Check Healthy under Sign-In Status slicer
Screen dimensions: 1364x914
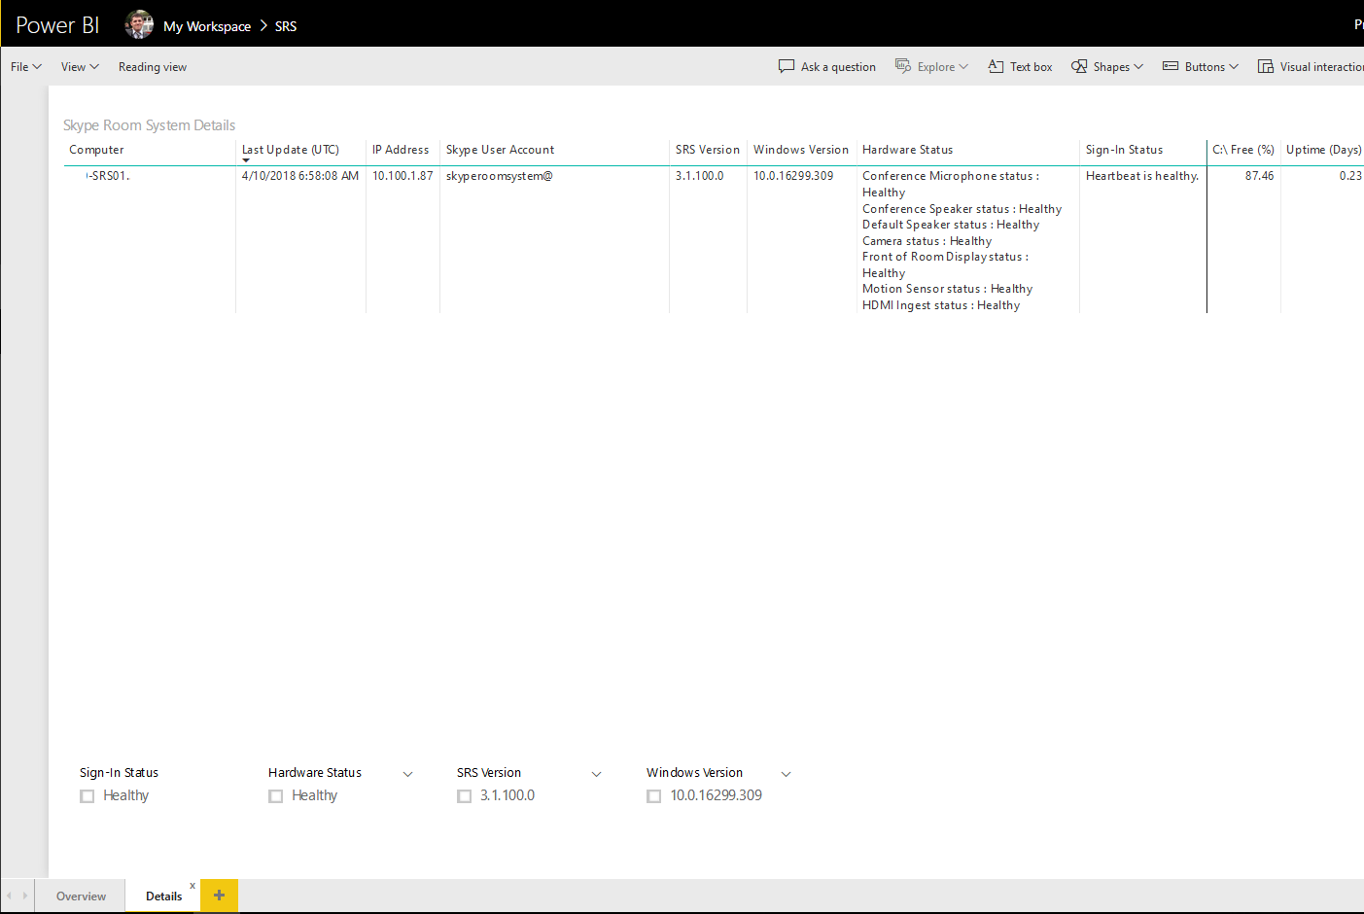point(87,796)
